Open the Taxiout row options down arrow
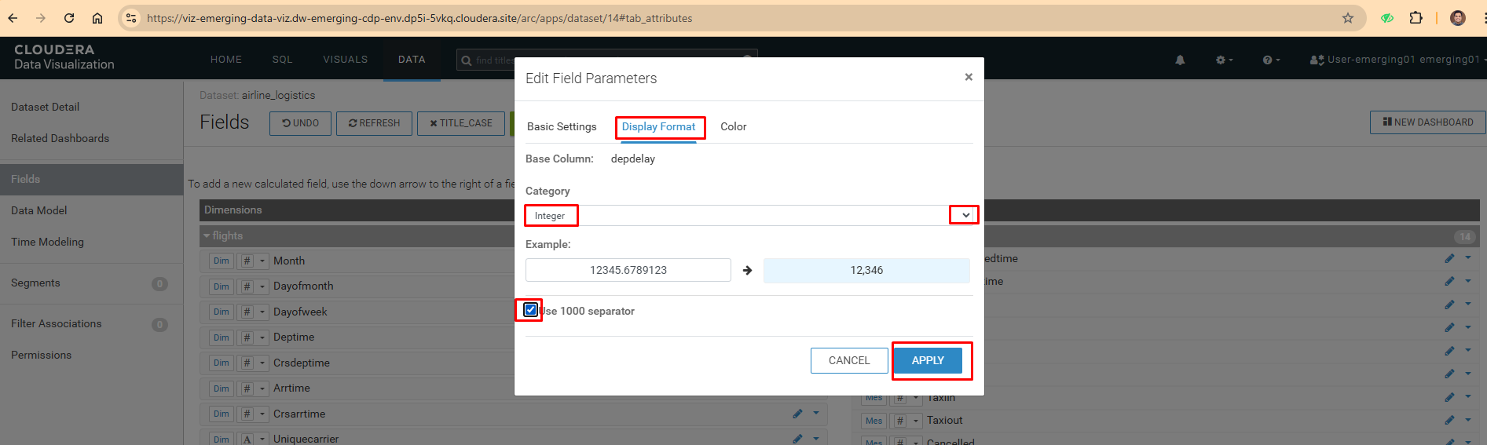1487x445 pixels. [1468, 419]
